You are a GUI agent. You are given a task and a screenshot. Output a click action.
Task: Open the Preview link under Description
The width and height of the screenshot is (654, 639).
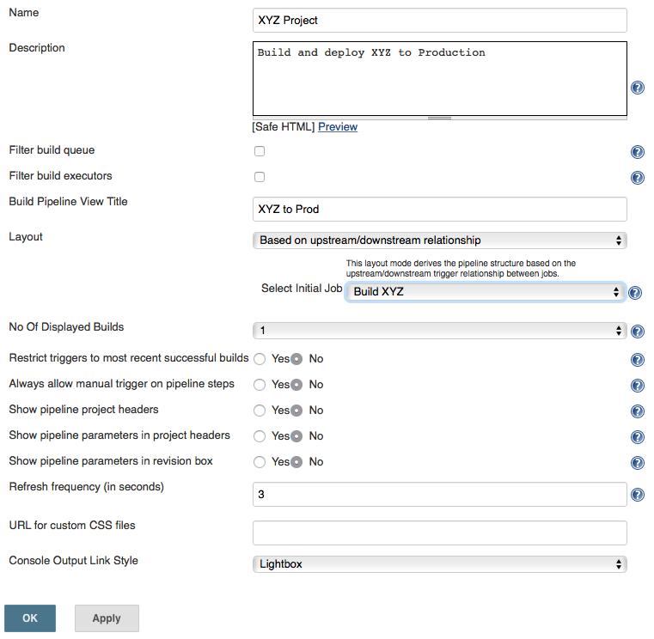click(x=338, y=127)
